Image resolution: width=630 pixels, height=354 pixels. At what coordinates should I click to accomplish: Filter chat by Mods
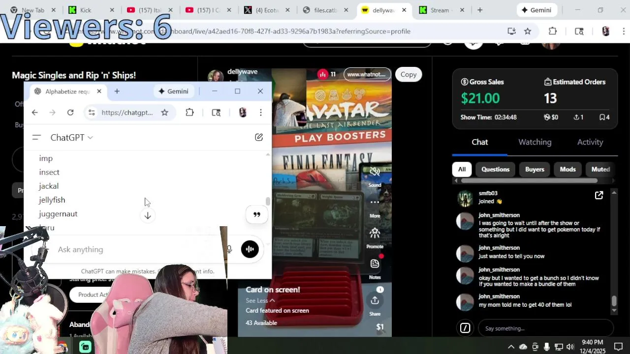(567, 169)
